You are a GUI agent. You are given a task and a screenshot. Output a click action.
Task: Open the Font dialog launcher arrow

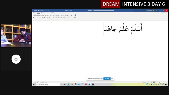point(52,20)
